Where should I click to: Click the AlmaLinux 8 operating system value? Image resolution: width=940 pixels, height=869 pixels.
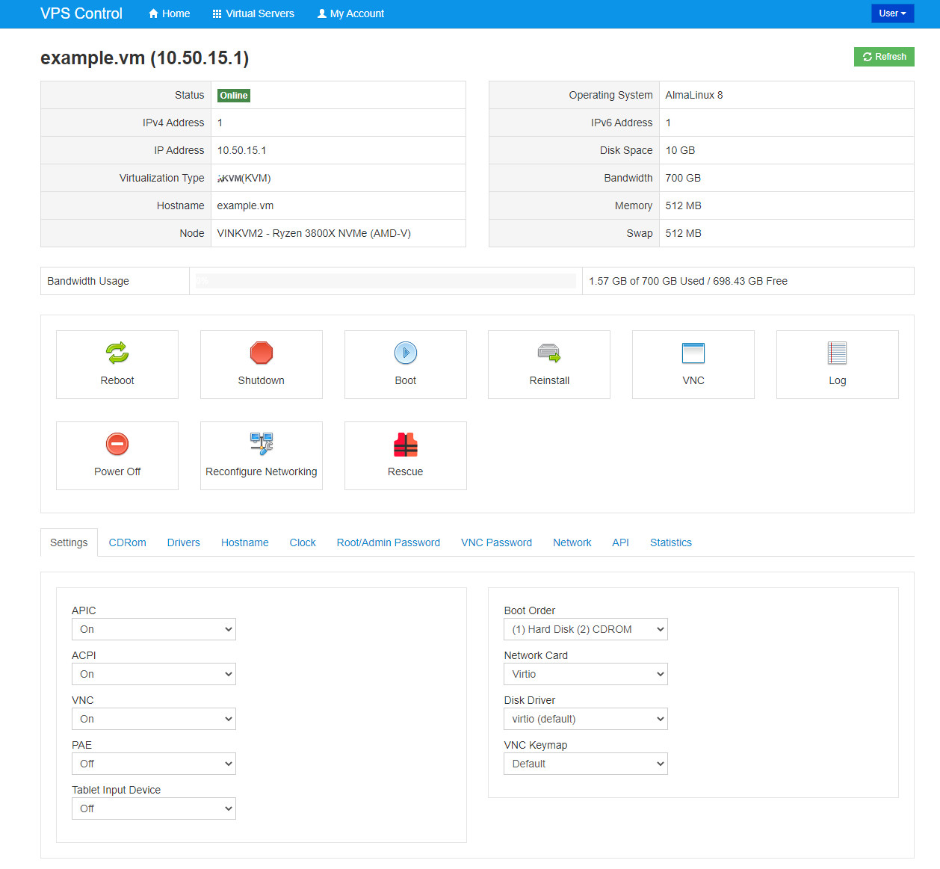pyautogui.click(x=694, y=95)
